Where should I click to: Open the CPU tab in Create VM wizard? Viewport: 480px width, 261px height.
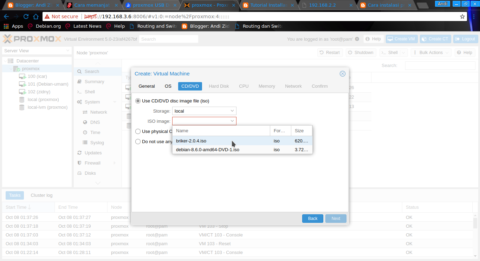point(244,86)
